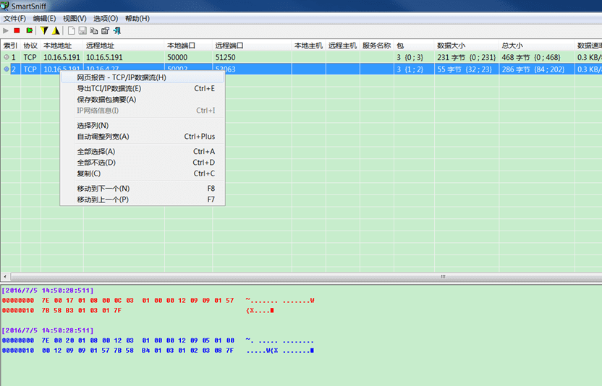
Task: Choose 保存数据包摘要(A) menu entry
Action: pyautogui.click(x=143, y=99)
